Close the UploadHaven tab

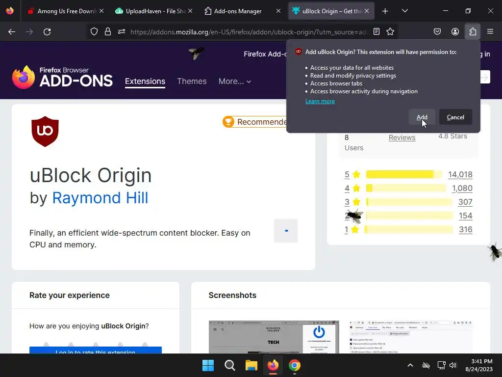[190, 11]
